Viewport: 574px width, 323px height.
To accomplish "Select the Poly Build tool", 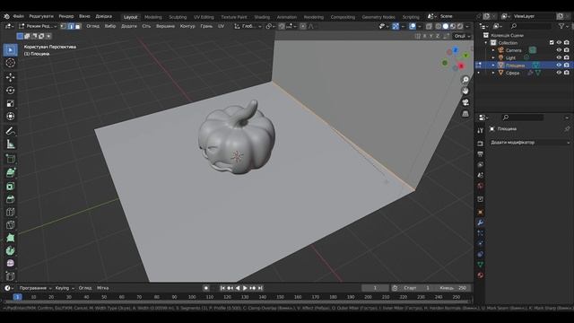I will click(x=10, y=238).
